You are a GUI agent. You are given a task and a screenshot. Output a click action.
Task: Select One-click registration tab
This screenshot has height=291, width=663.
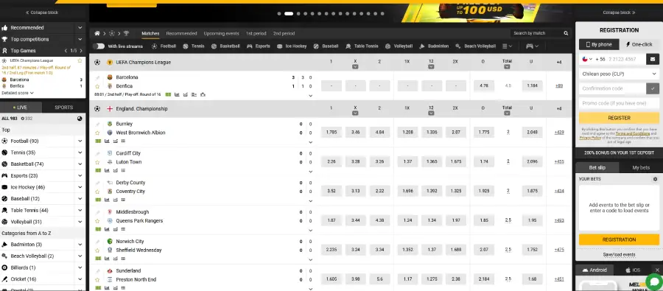tap(639, 44)
